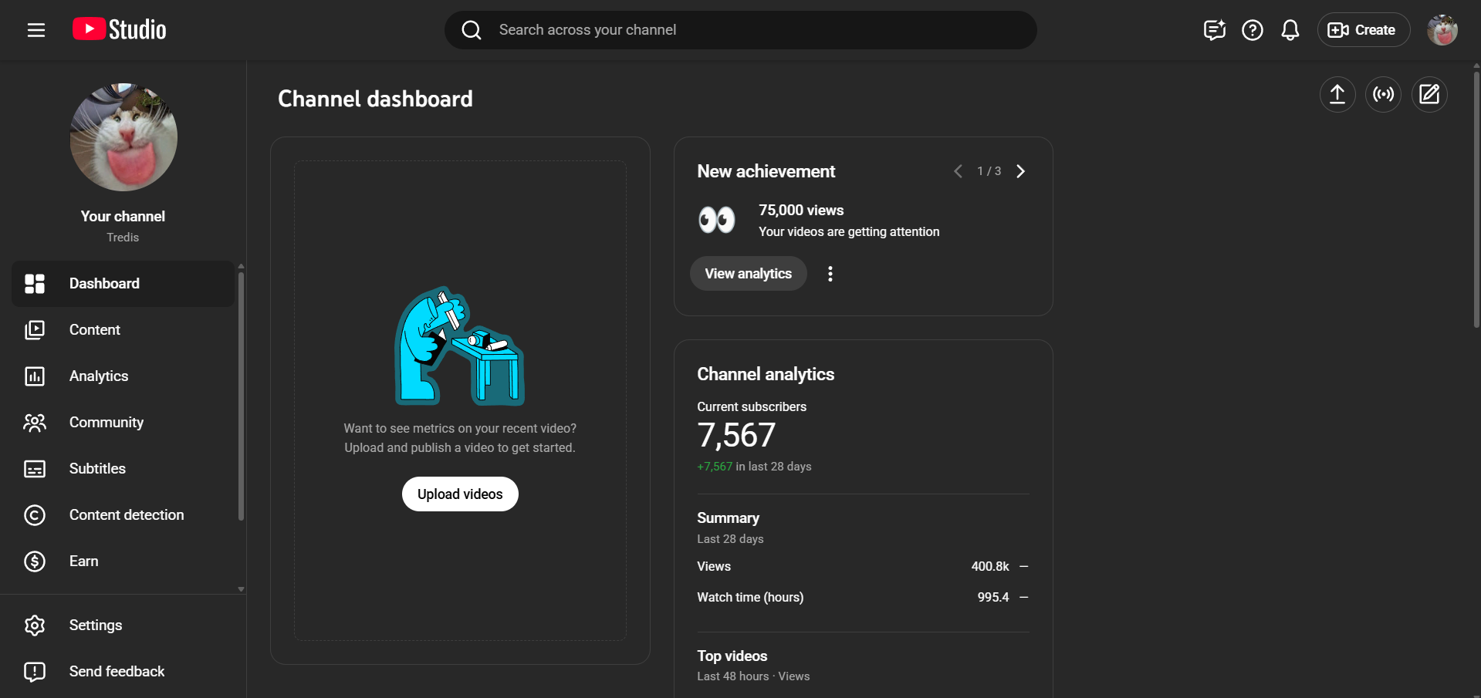This screenshot has height=698, width=1481.
Task: Open the Analytics sidebar item
Action: pyautogui.click(x=99, y=376)
